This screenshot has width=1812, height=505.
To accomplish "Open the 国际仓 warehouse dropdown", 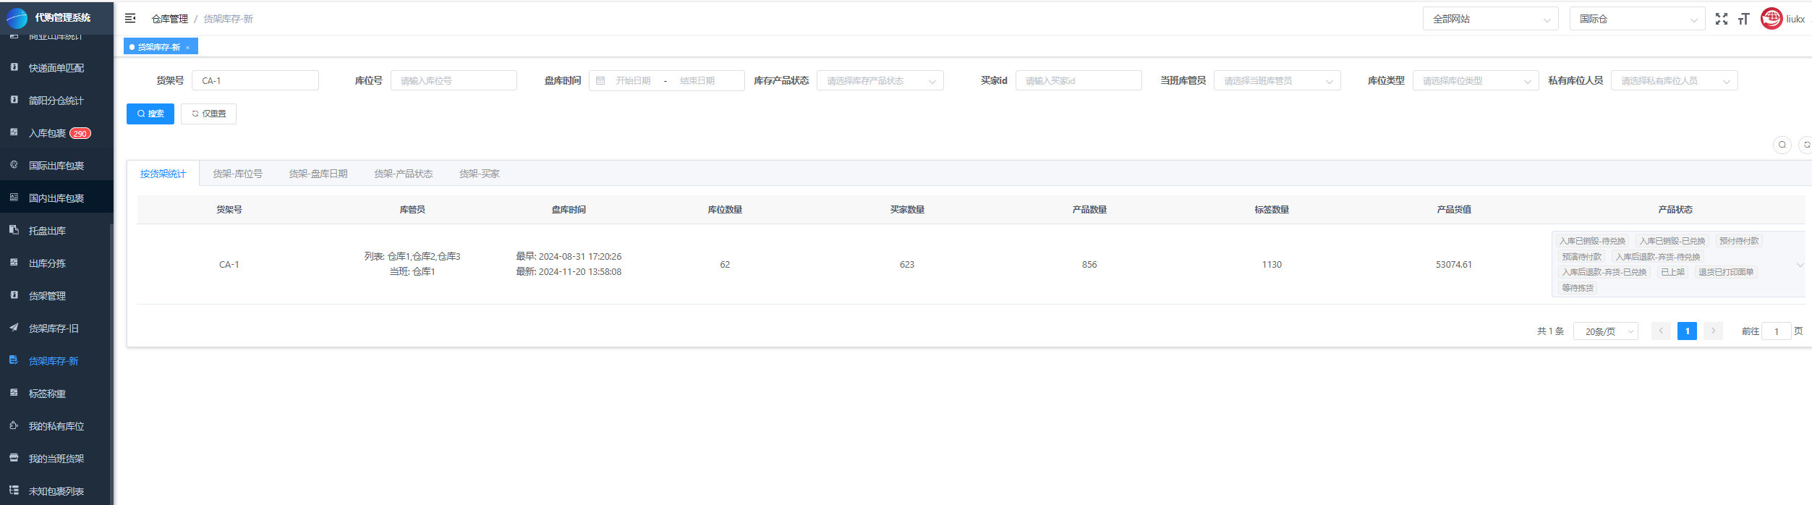I will click(x=1637, y=20).
